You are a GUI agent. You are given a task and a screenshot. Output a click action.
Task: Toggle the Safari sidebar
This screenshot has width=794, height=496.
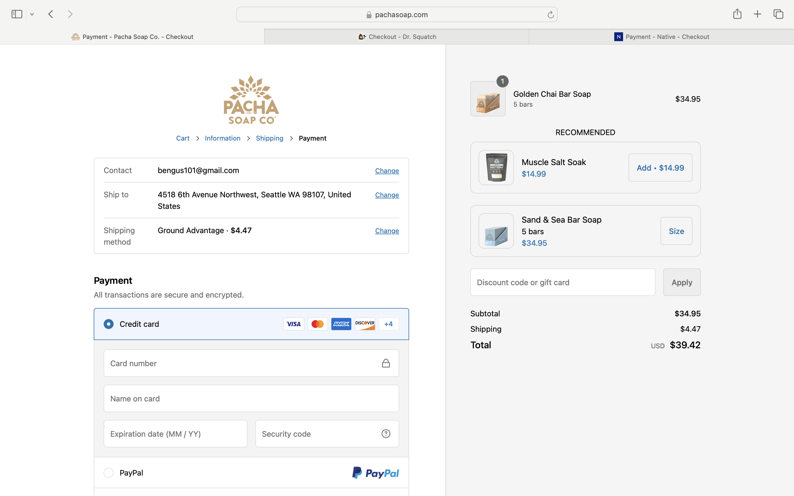pos(17,14)
